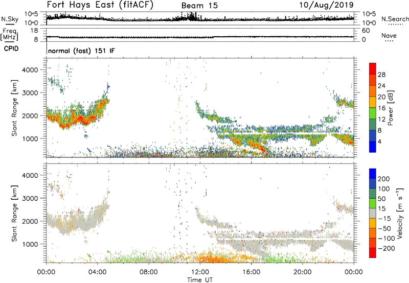The width and height of the screenshot is (409, 283).
Task: Select '4000' tick on the power panel axis
Action: coord(30,70)
